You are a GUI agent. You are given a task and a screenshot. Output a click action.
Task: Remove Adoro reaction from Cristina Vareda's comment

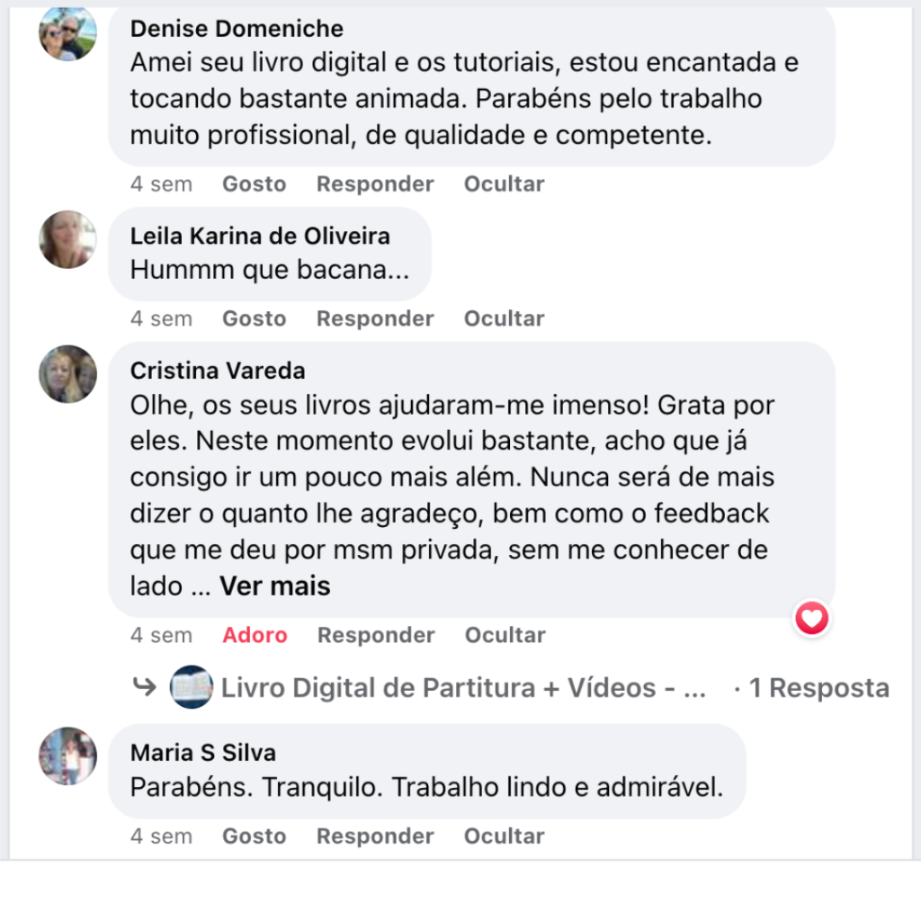point(255,635)
